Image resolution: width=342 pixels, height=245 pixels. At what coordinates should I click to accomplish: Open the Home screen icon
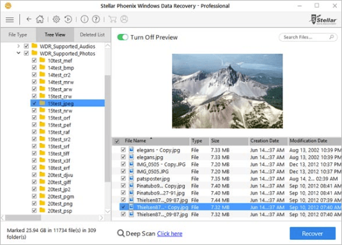click(x=40, y=19)
